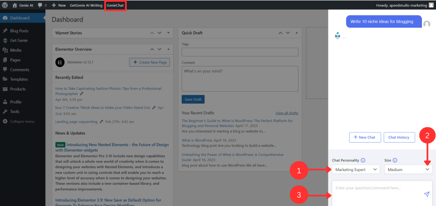
Task: Click the chat user avatar icon
Action: point(427,24)
